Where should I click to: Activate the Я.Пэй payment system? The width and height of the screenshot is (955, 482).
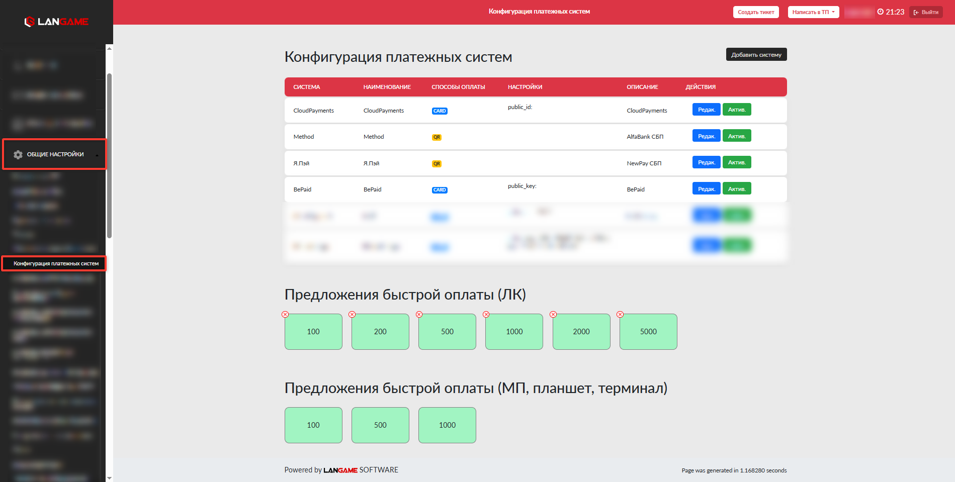(737, 162)
